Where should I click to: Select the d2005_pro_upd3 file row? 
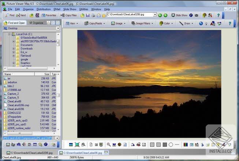(x=30, y=124)
